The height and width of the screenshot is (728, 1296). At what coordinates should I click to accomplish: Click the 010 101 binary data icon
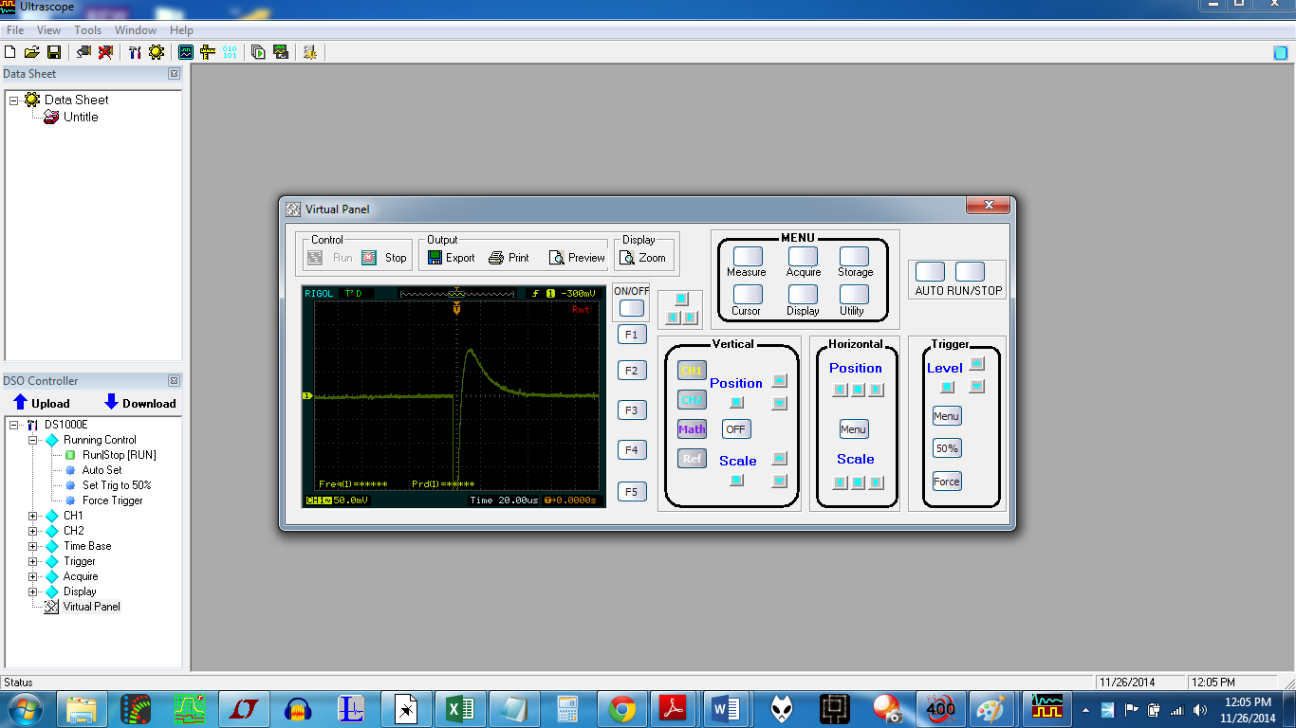click(x=230, y=52)
